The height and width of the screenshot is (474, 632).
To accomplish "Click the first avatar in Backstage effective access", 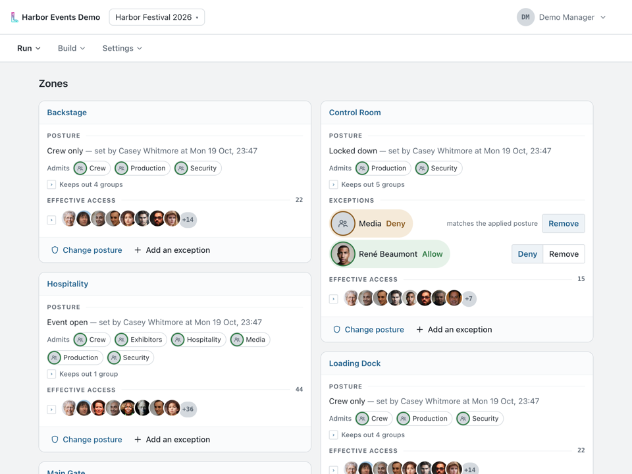I will 69,219.
